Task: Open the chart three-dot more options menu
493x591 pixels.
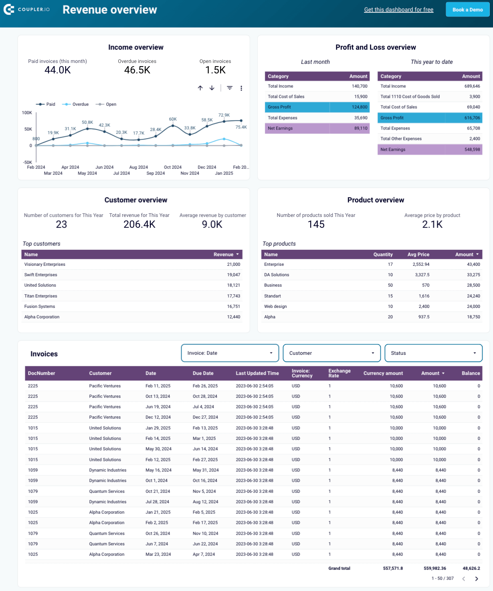Action: click(241, 88)
